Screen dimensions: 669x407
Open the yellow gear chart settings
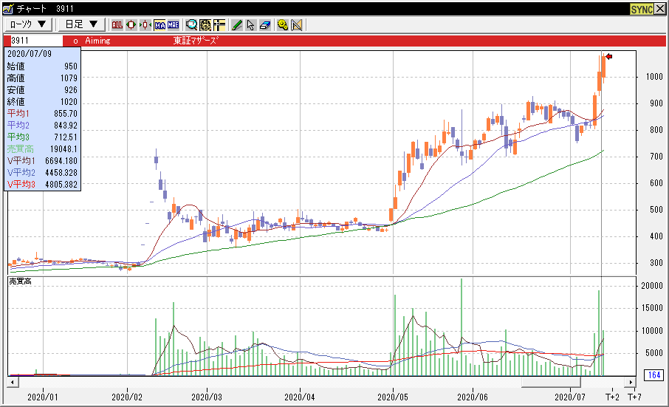[x=283, y=24]
